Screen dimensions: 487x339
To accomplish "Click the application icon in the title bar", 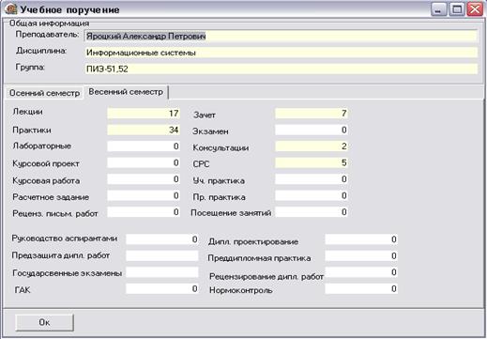I will click(10, 9).
